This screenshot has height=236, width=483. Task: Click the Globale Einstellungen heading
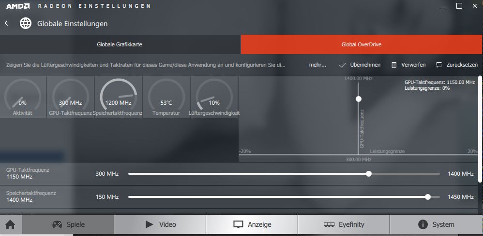click(73, 23)
